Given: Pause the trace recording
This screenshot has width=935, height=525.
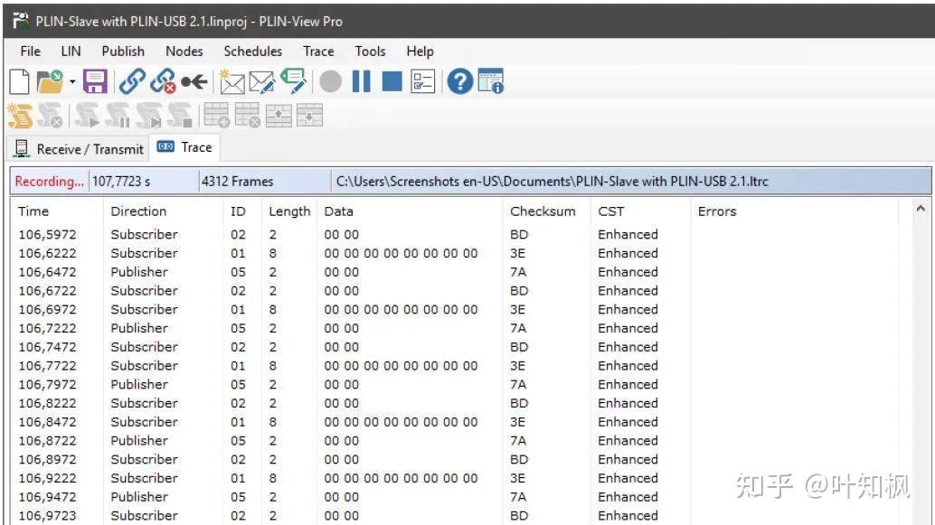Looking at the screenshot, I should [362, 81].
